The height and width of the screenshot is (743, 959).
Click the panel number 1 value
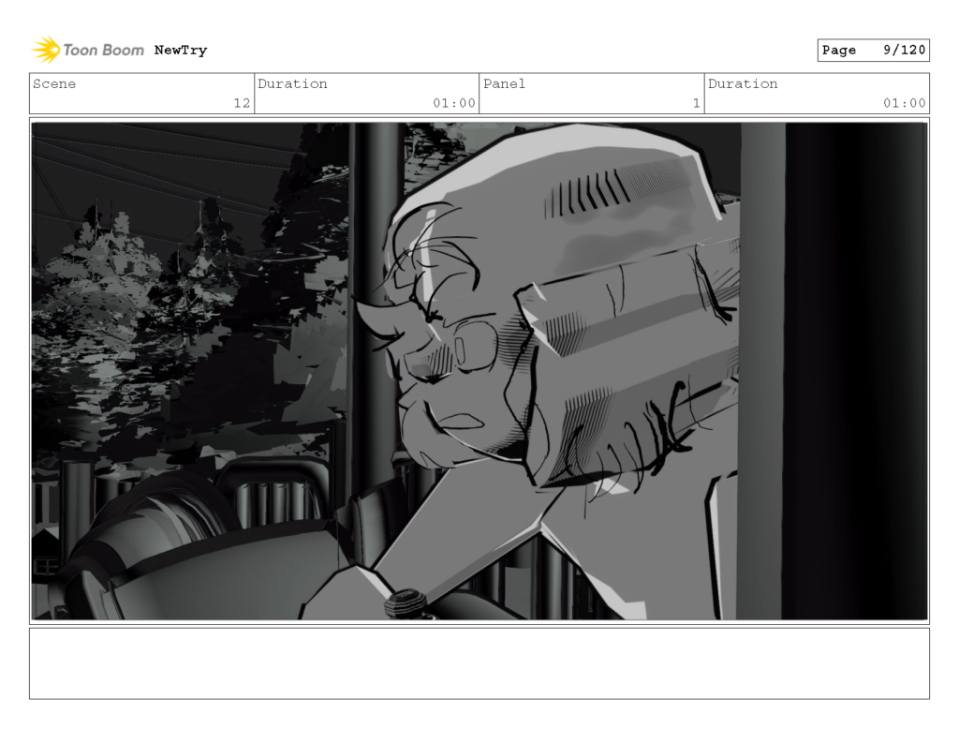(x=695, y=104)
